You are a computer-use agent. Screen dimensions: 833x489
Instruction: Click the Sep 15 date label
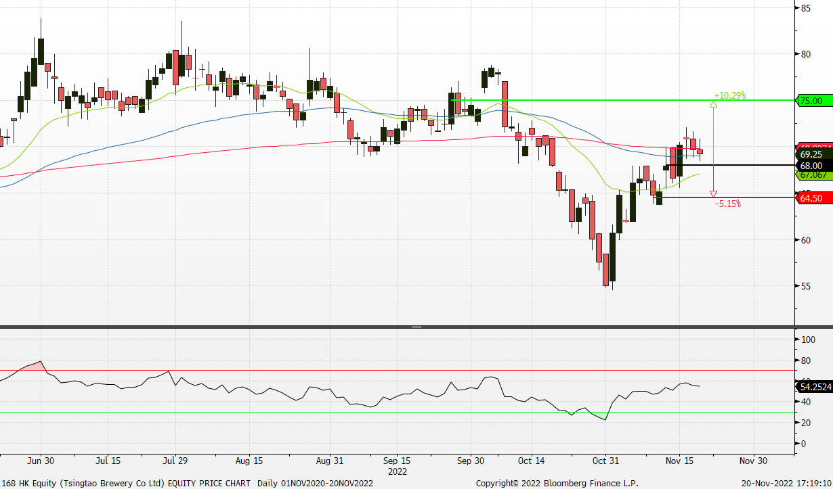396,461
